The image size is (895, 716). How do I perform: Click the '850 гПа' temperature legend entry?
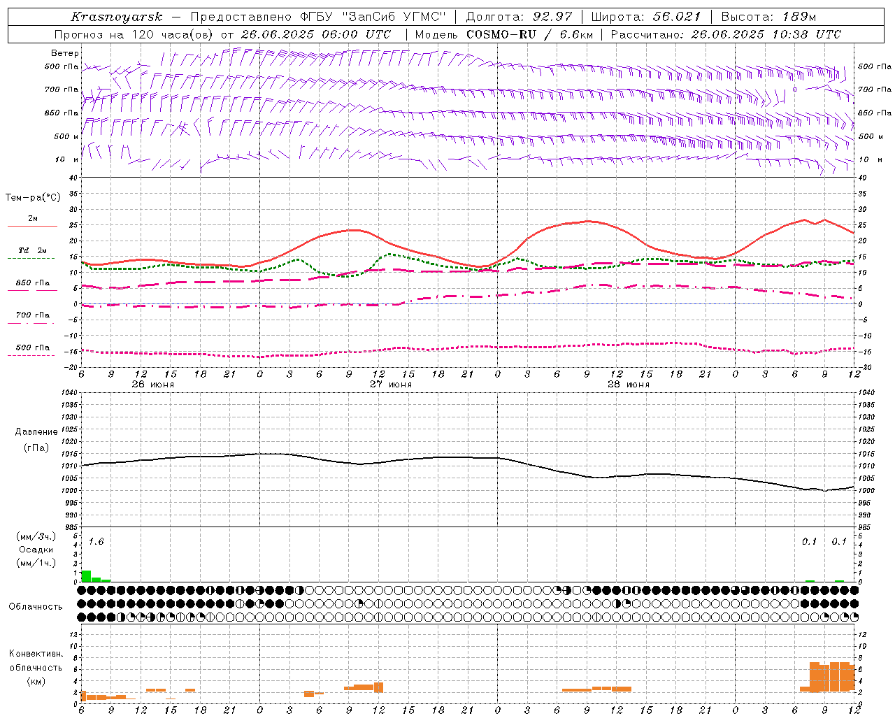coord(33,283)
